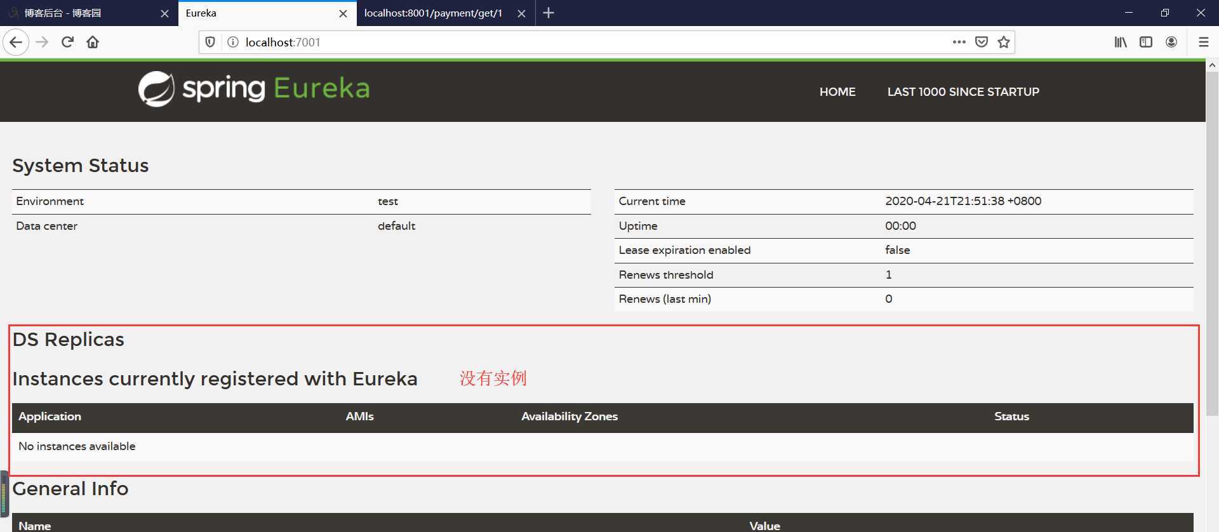Open the Library bookmarks icon
This screenshot has height=532, width=1219.
[x=1121, y=42]
